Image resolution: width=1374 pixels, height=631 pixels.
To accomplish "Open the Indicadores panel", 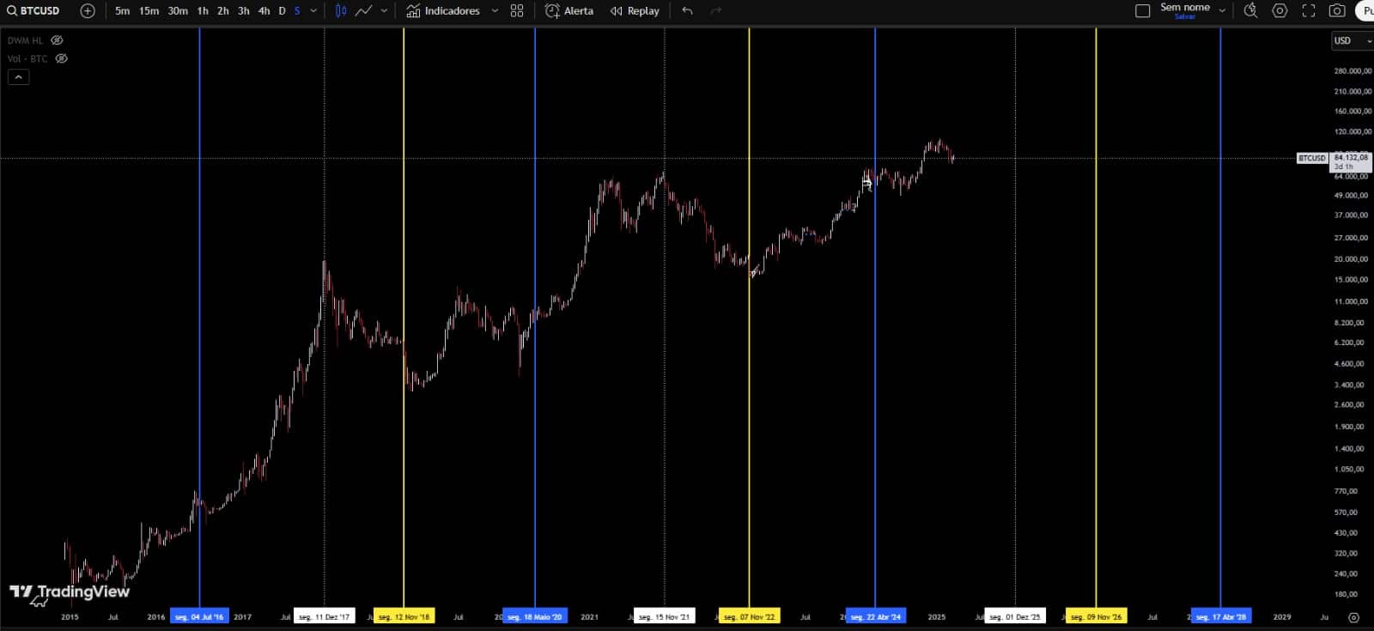I will (x=443, y=11).
